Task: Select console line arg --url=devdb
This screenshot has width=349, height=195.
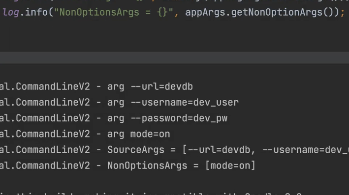Action: click(96, 86)
